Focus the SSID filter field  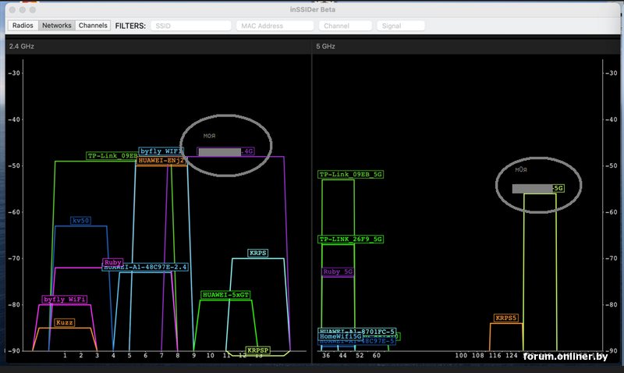coord(190,26)
